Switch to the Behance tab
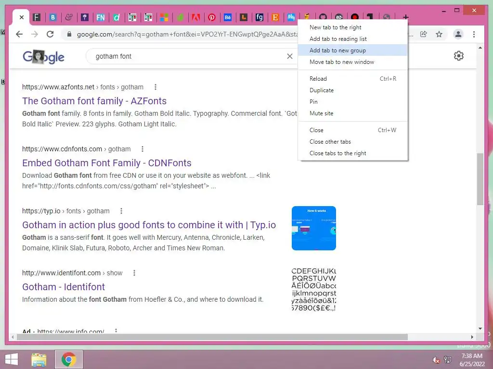 pos(228,17)
